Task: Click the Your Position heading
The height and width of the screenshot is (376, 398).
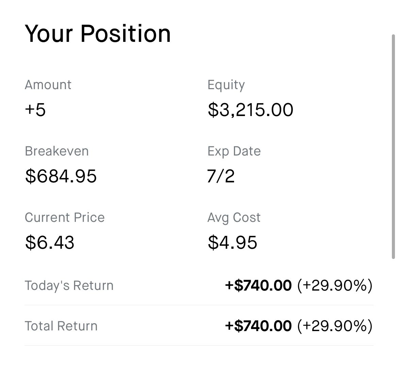Action: (98, 34)
